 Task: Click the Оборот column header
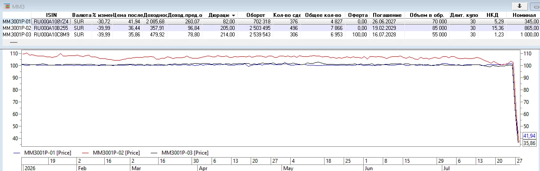click(255, 15)
